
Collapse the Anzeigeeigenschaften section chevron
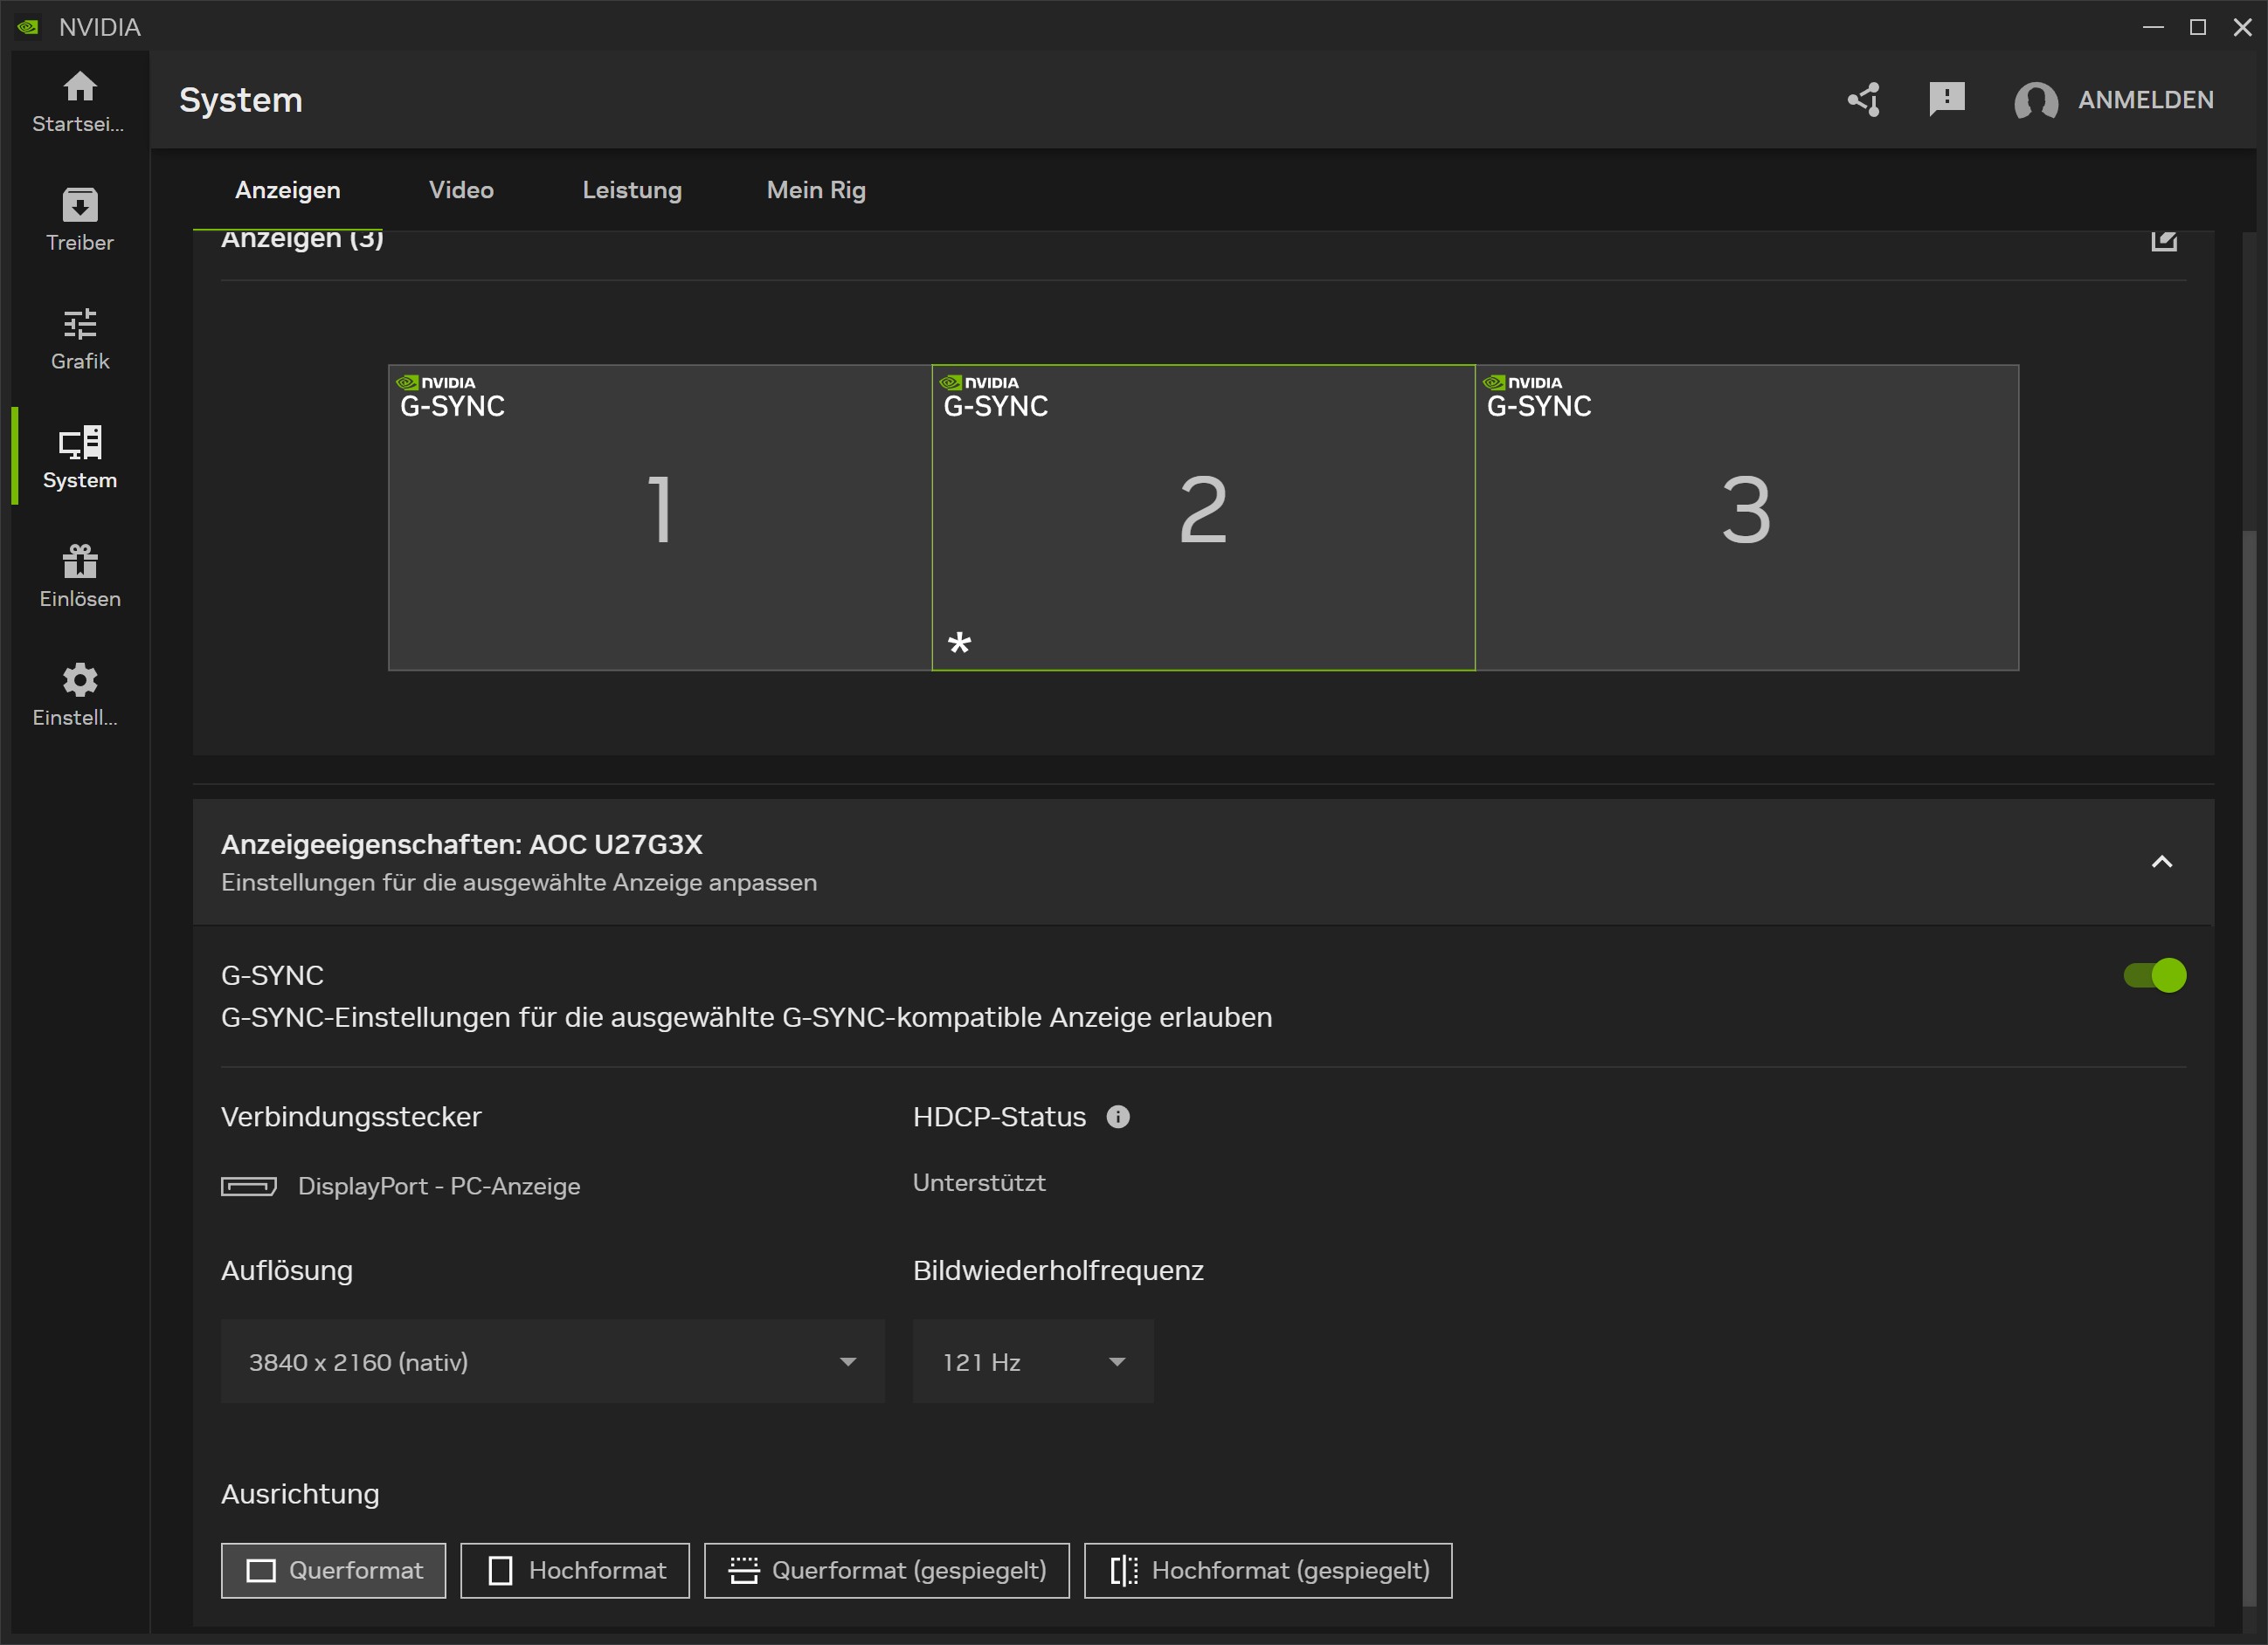coord(2161,862)
